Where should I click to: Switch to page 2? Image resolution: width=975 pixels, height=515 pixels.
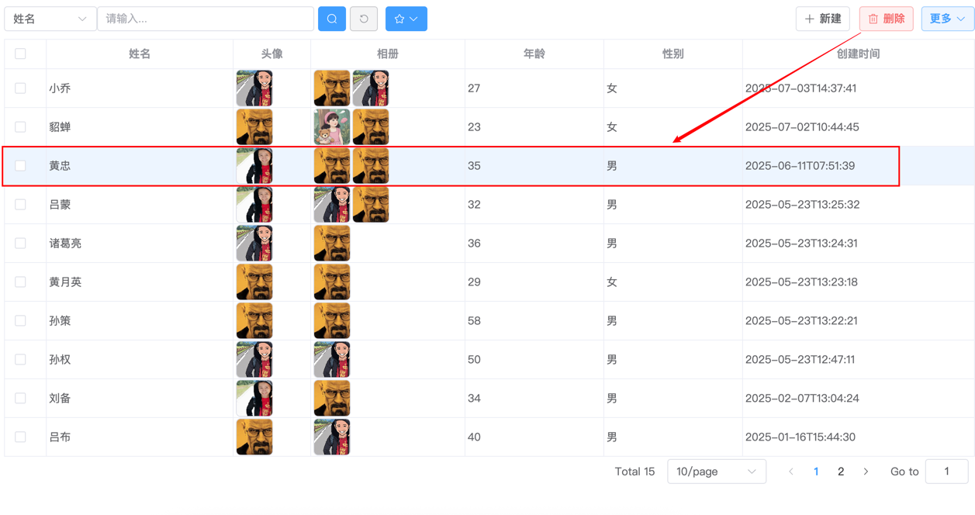click(x=841, y=472)
